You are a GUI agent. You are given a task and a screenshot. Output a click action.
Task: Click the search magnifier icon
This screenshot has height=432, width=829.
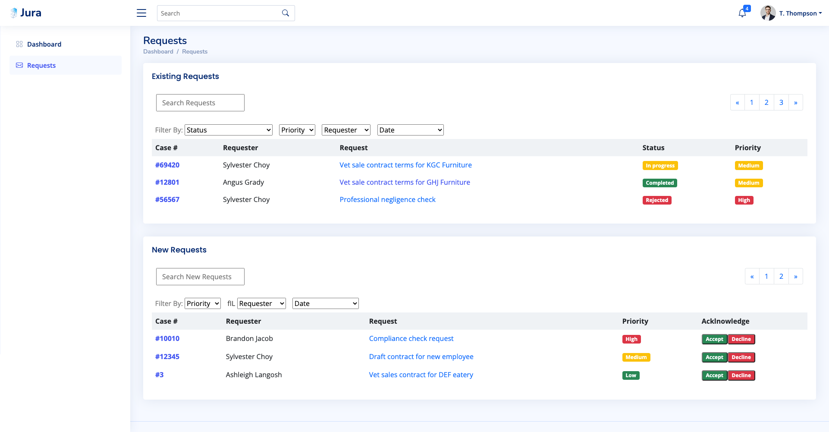point(286,13)
